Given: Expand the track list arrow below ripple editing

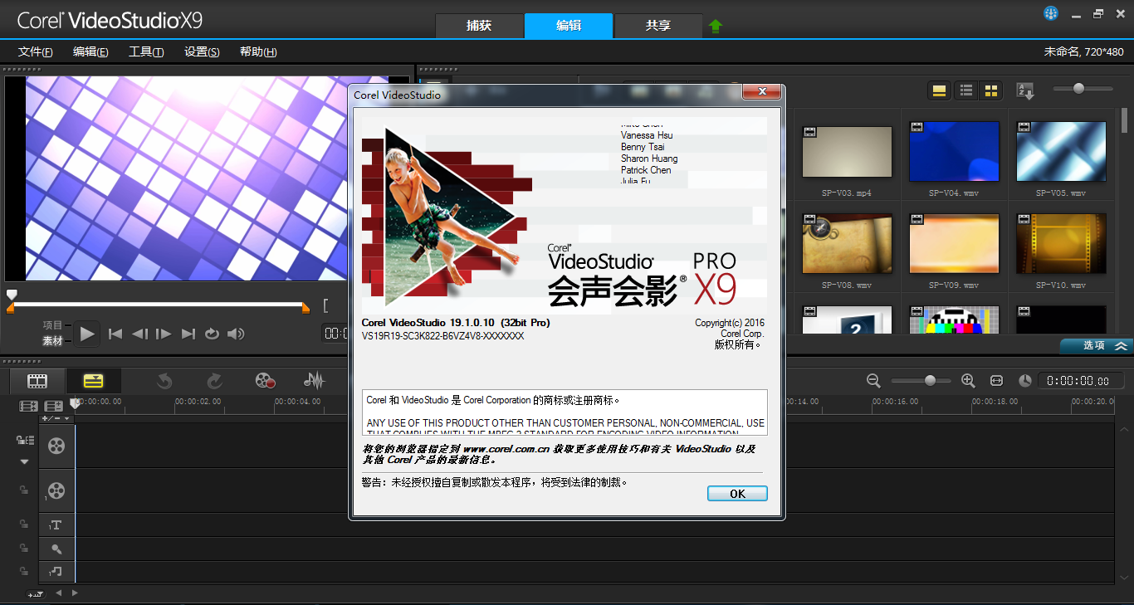Looking at the screenshot, I should (24, 461).
